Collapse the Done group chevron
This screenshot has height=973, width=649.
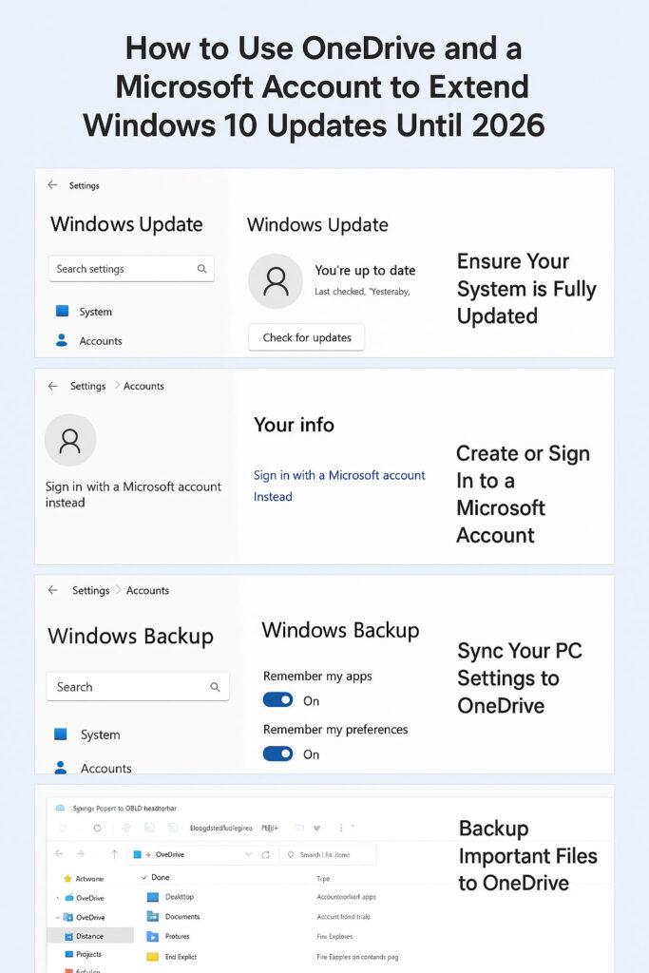coord(143,877)
